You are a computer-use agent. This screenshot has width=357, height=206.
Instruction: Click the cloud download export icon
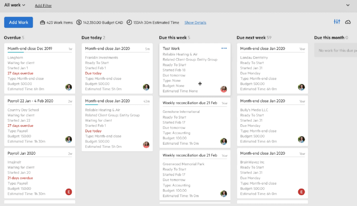pos(348,22)
